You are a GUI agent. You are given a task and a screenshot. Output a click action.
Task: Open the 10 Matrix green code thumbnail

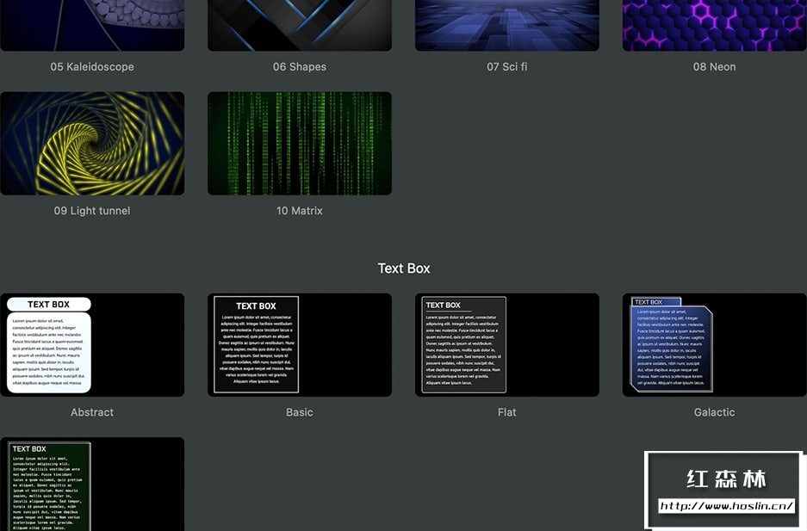(x=300, y=144)
